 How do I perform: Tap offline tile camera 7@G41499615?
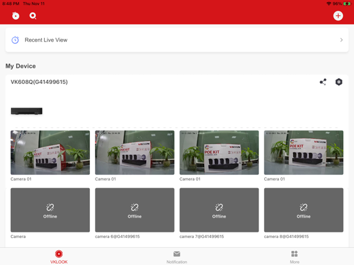[x=219, y=210]
